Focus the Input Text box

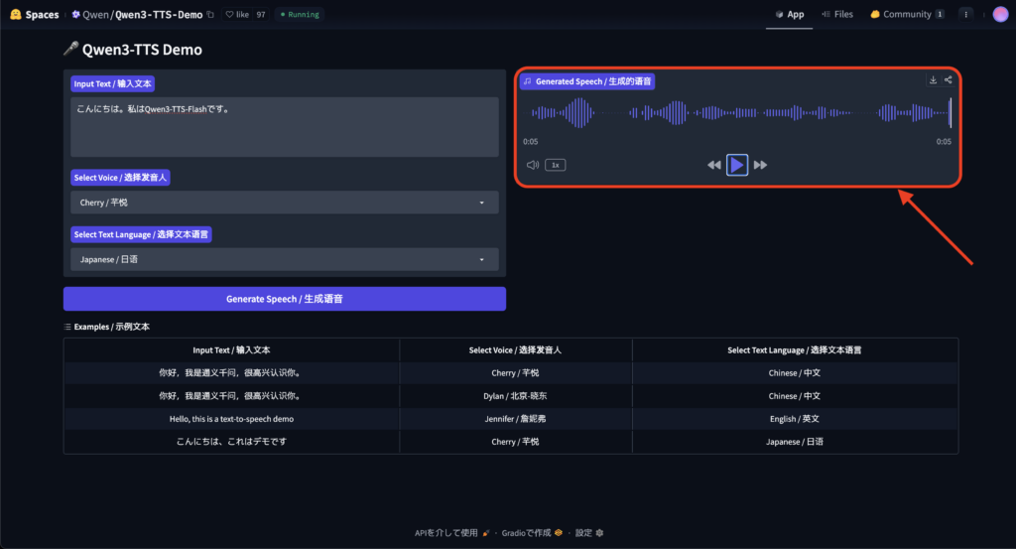pyautogui.click(x=285, y=127)
